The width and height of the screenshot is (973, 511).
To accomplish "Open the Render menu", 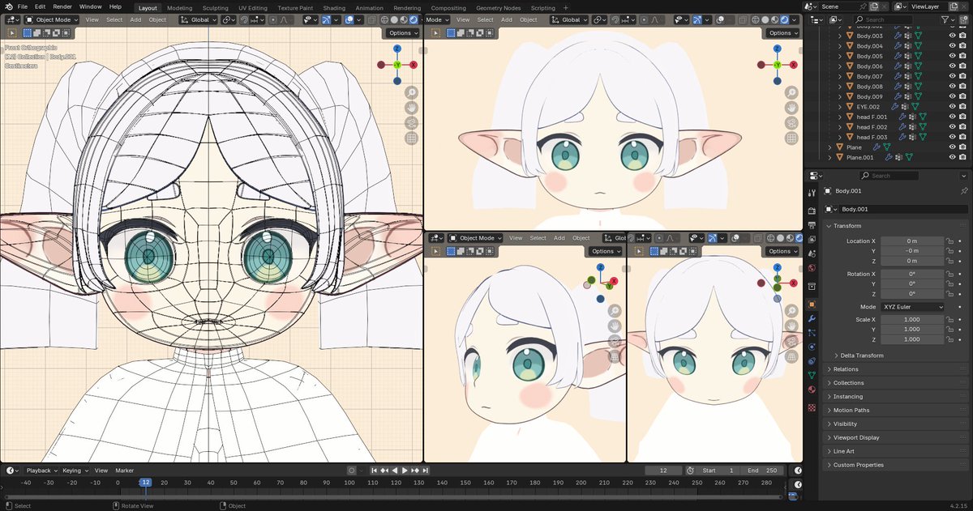I will 62,6.
